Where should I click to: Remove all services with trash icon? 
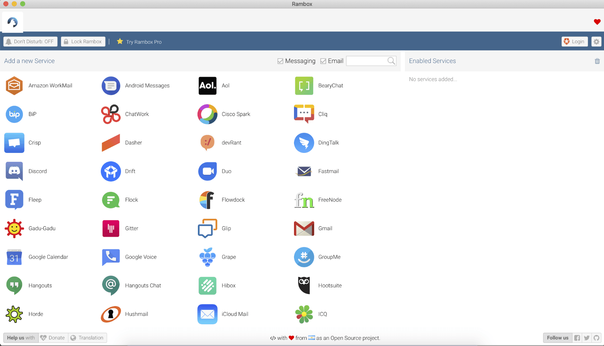pos(597,61)
